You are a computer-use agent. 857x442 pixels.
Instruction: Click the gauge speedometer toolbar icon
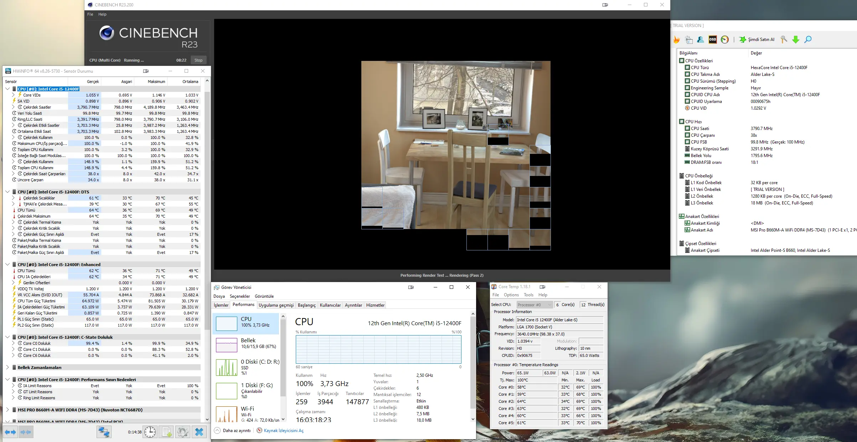(x=724, y=40)
